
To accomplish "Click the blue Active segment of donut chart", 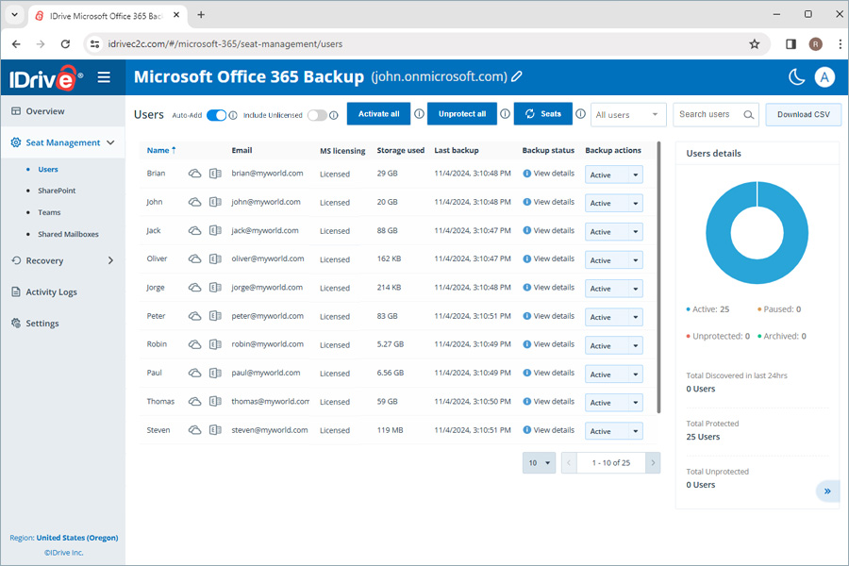I will tap(792, 245).
